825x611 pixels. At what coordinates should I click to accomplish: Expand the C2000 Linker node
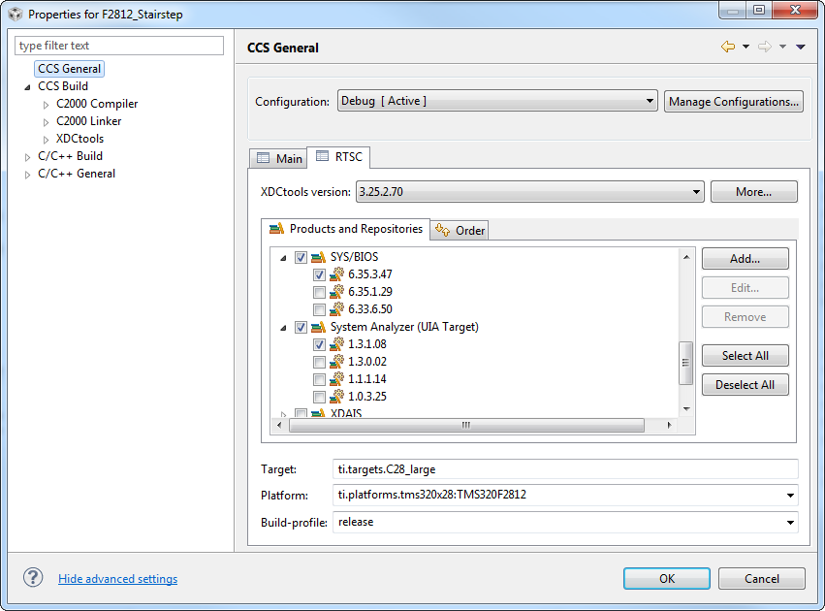point(46,122)
